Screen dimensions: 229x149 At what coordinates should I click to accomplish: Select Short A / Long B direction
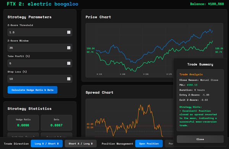[x=81, y=144]
